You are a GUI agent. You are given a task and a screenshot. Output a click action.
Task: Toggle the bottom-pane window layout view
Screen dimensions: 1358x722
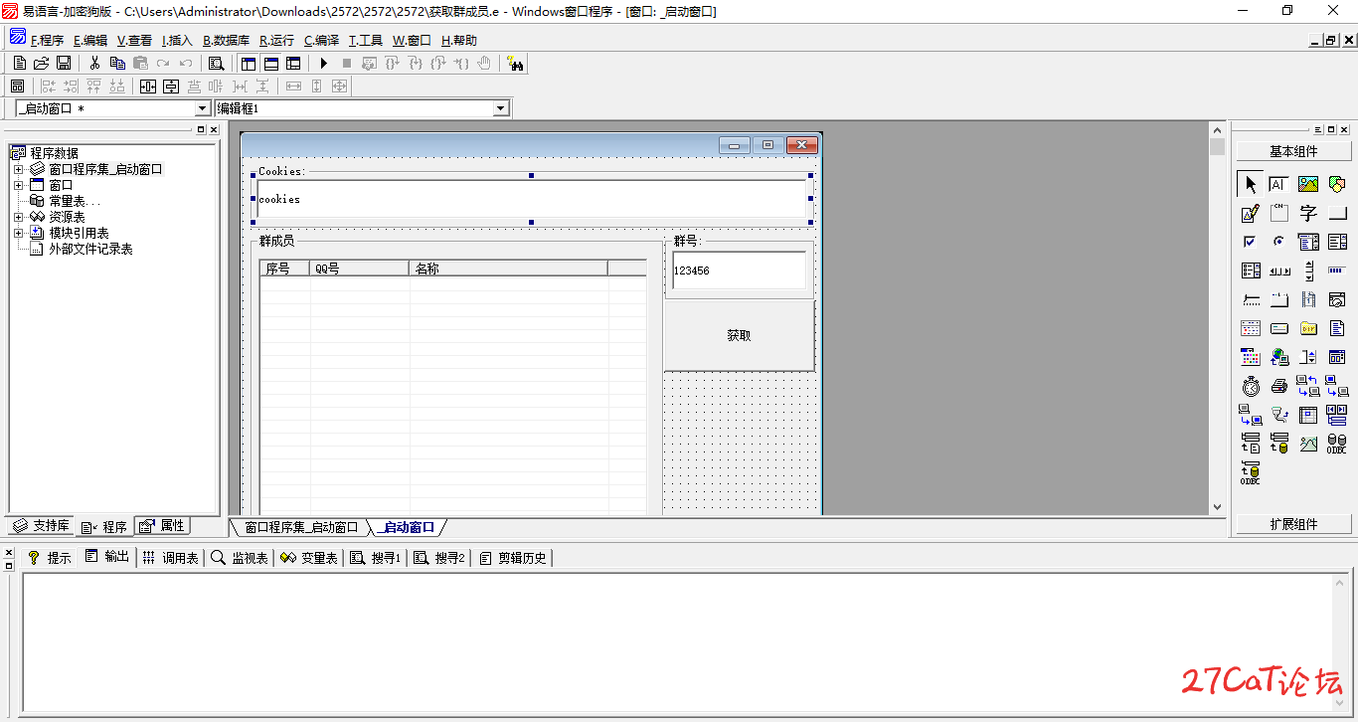point(270,63)
